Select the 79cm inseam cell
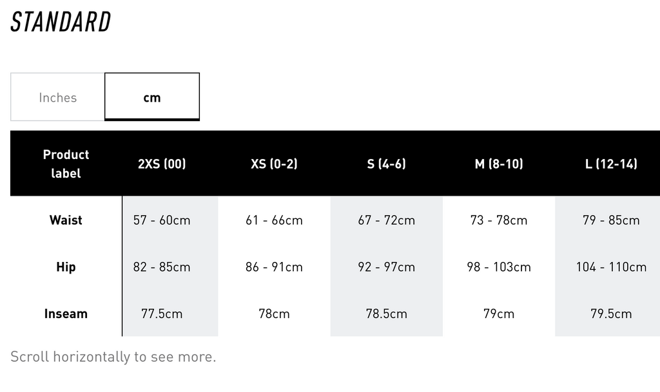 498,314
